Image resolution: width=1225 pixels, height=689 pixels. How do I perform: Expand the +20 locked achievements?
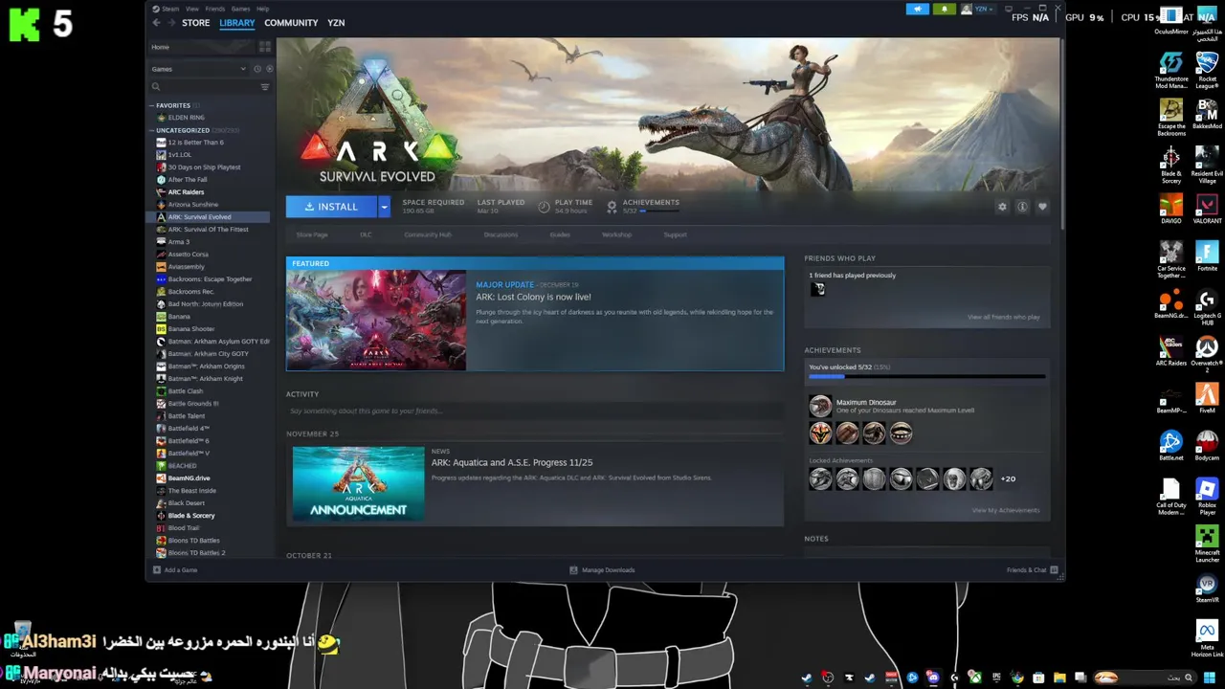click(1008, 478)
